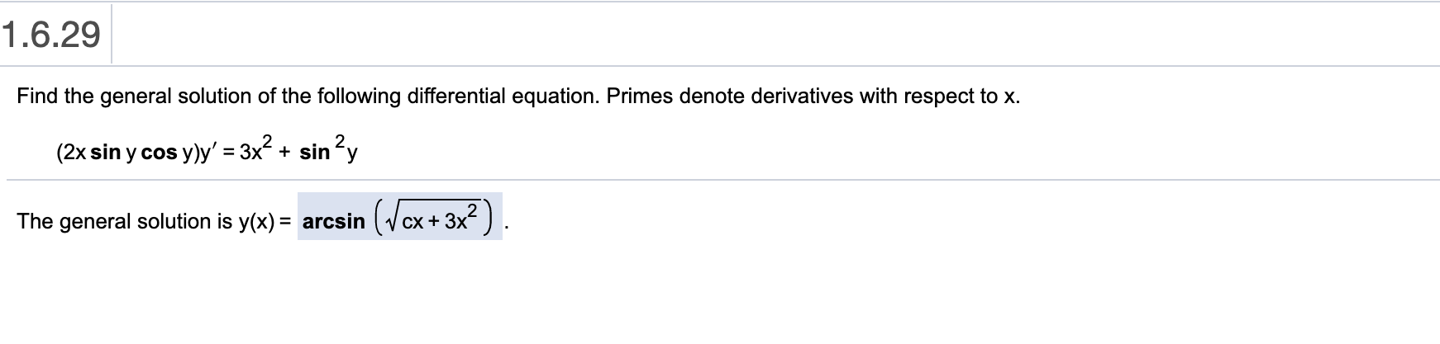Click the cx term under the radical

(x=413, y=222)
